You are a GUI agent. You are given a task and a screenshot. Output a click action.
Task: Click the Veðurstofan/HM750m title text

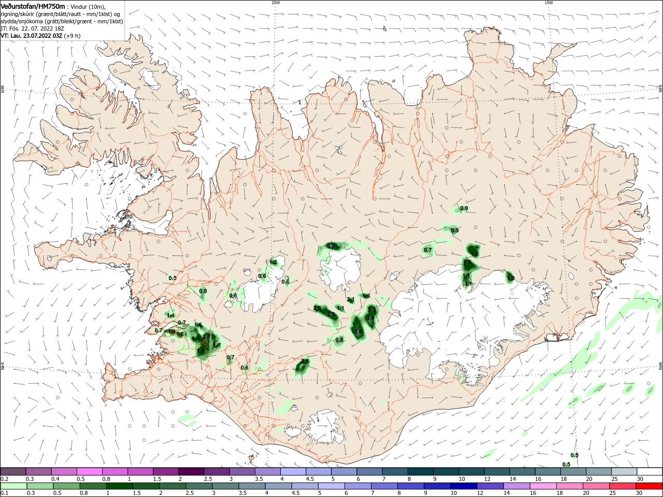pyautogui.click(x=33, y=6)
